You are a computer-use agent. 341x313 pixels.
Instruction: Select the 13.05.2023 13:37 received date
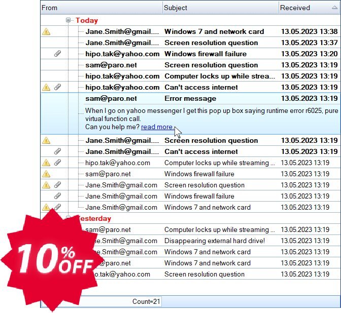coord(309,43)
